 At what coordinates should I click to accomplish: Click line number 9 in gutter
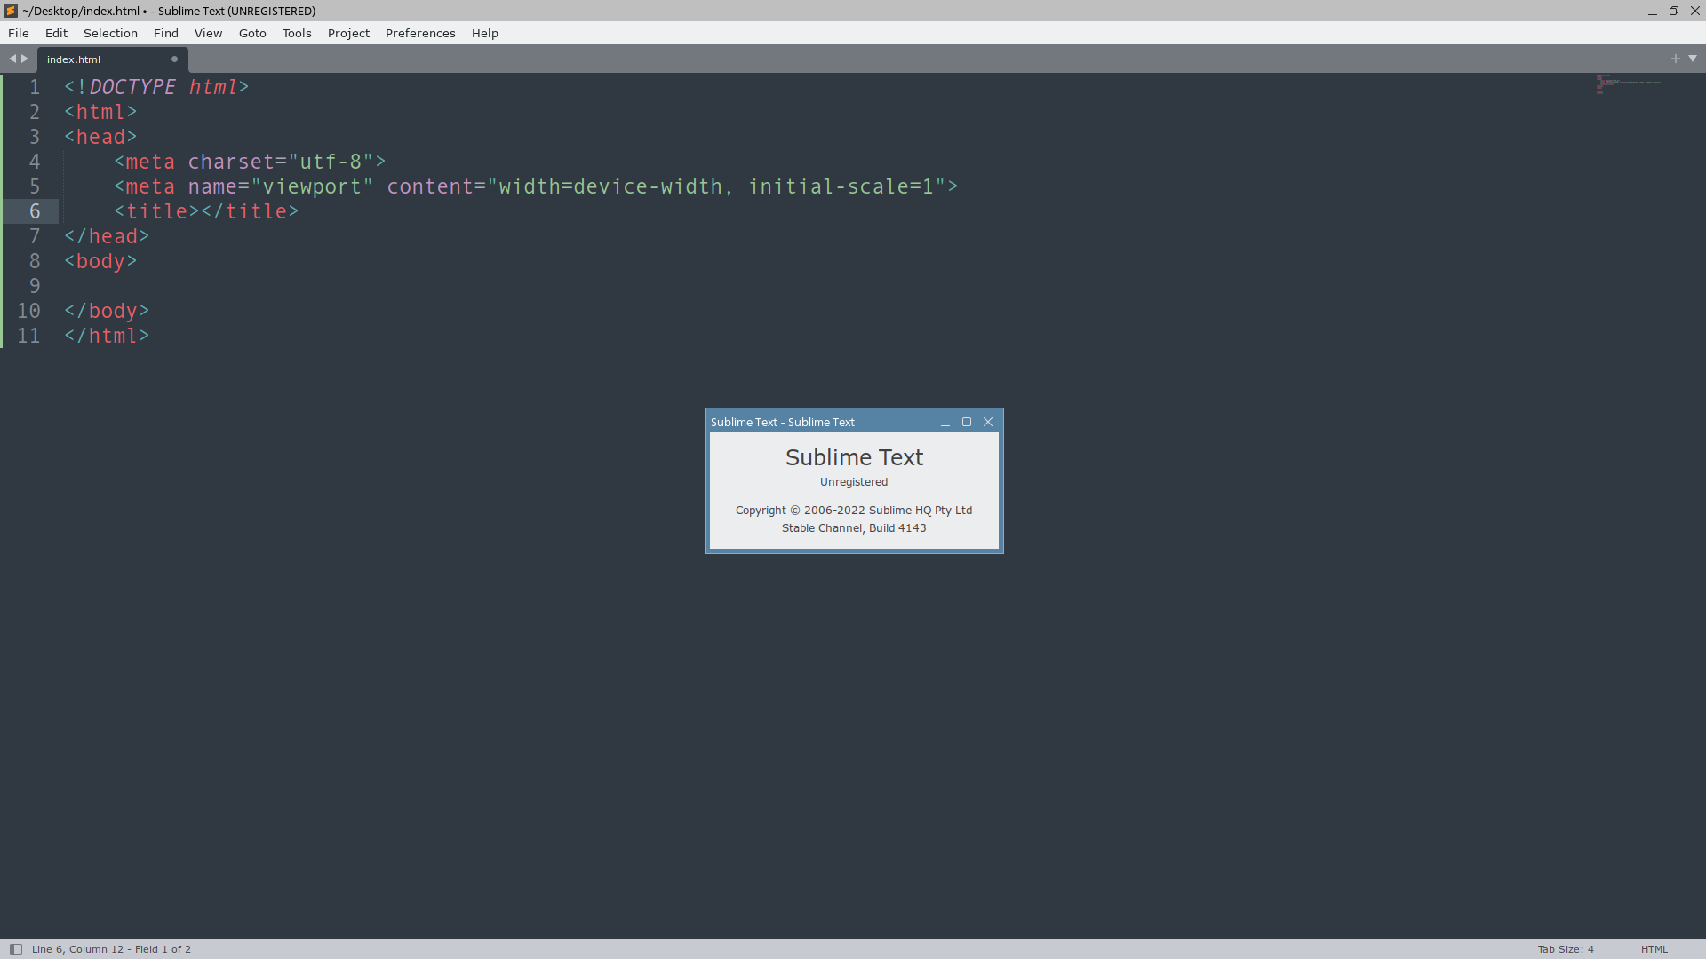[35, 286]
